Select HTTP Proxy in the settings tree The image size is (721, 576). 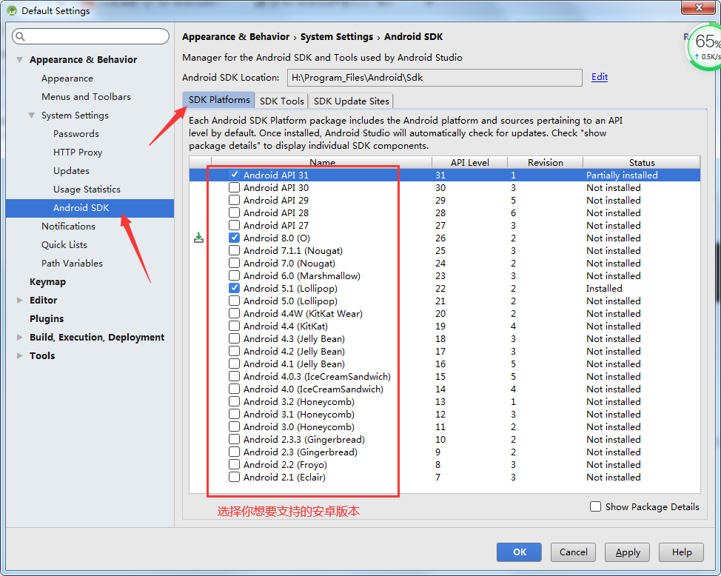[77, 153]
